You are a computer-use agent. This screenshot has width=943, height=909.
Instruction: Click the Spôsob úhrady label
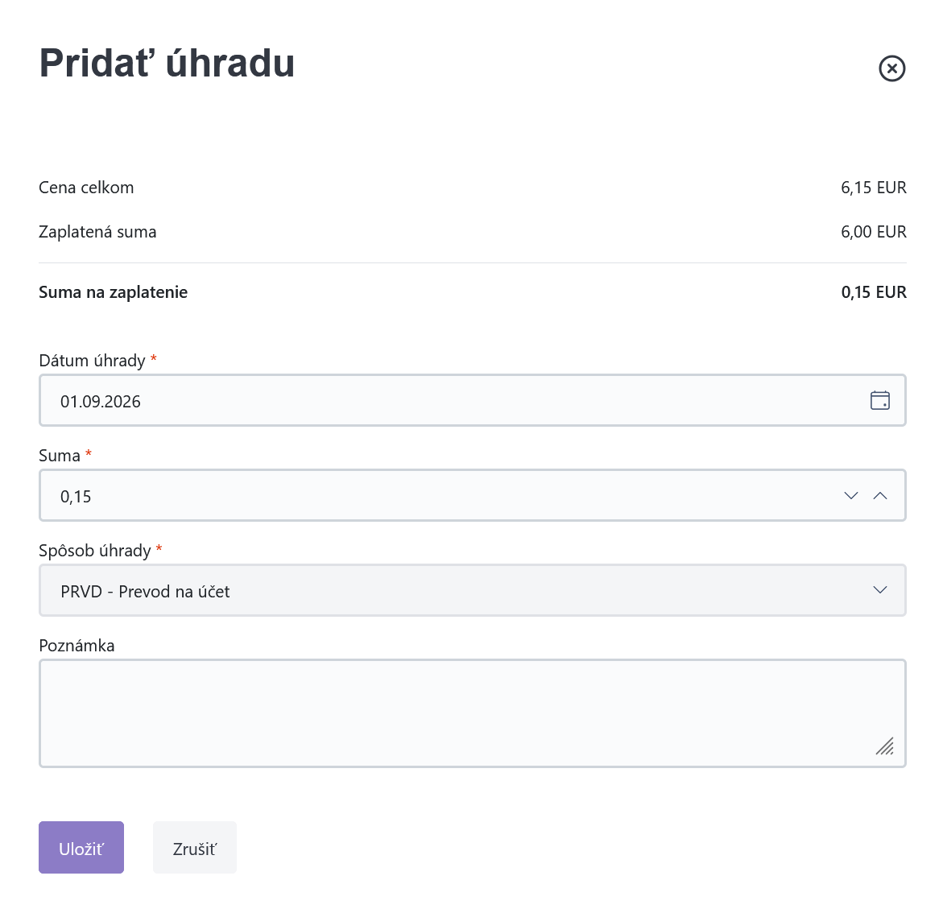tap(95, 551)
